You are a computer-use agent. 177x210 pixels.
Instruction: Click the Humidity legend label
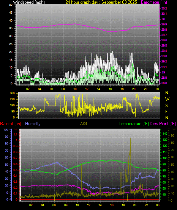pyautogui.click(x=33, y=124)
